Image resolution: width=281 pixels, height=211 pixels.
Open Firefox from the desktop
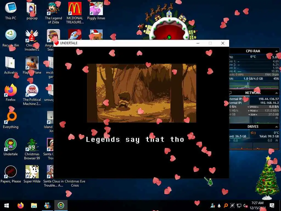pos(11,92)
